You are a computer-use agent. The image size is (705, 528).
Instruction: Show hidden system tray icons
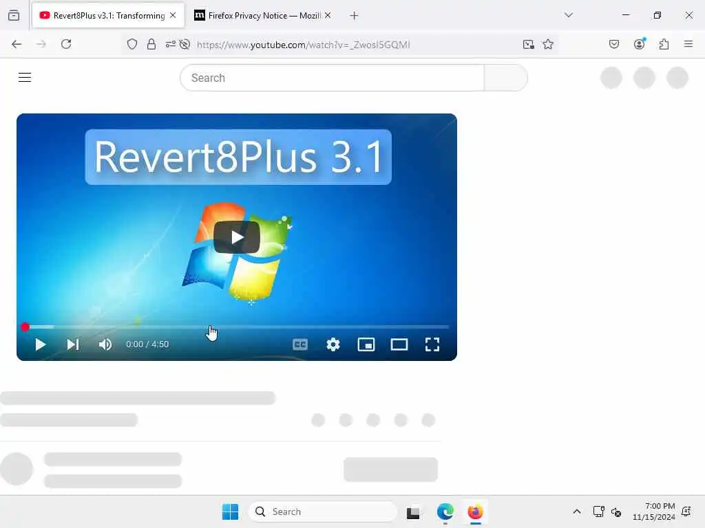click(576, 511)
